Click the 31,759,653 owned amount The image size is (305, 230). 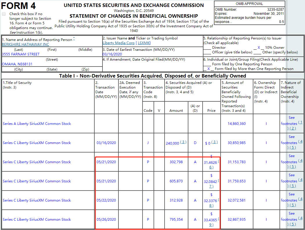coord(237,181)
